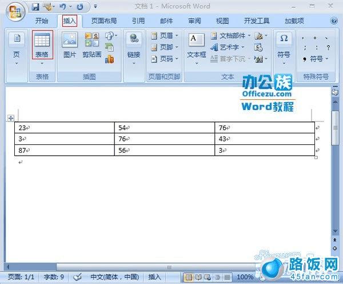343x284 pixels.
Task: Click the date and time icon in 文本 group
Action: [258, 47]
